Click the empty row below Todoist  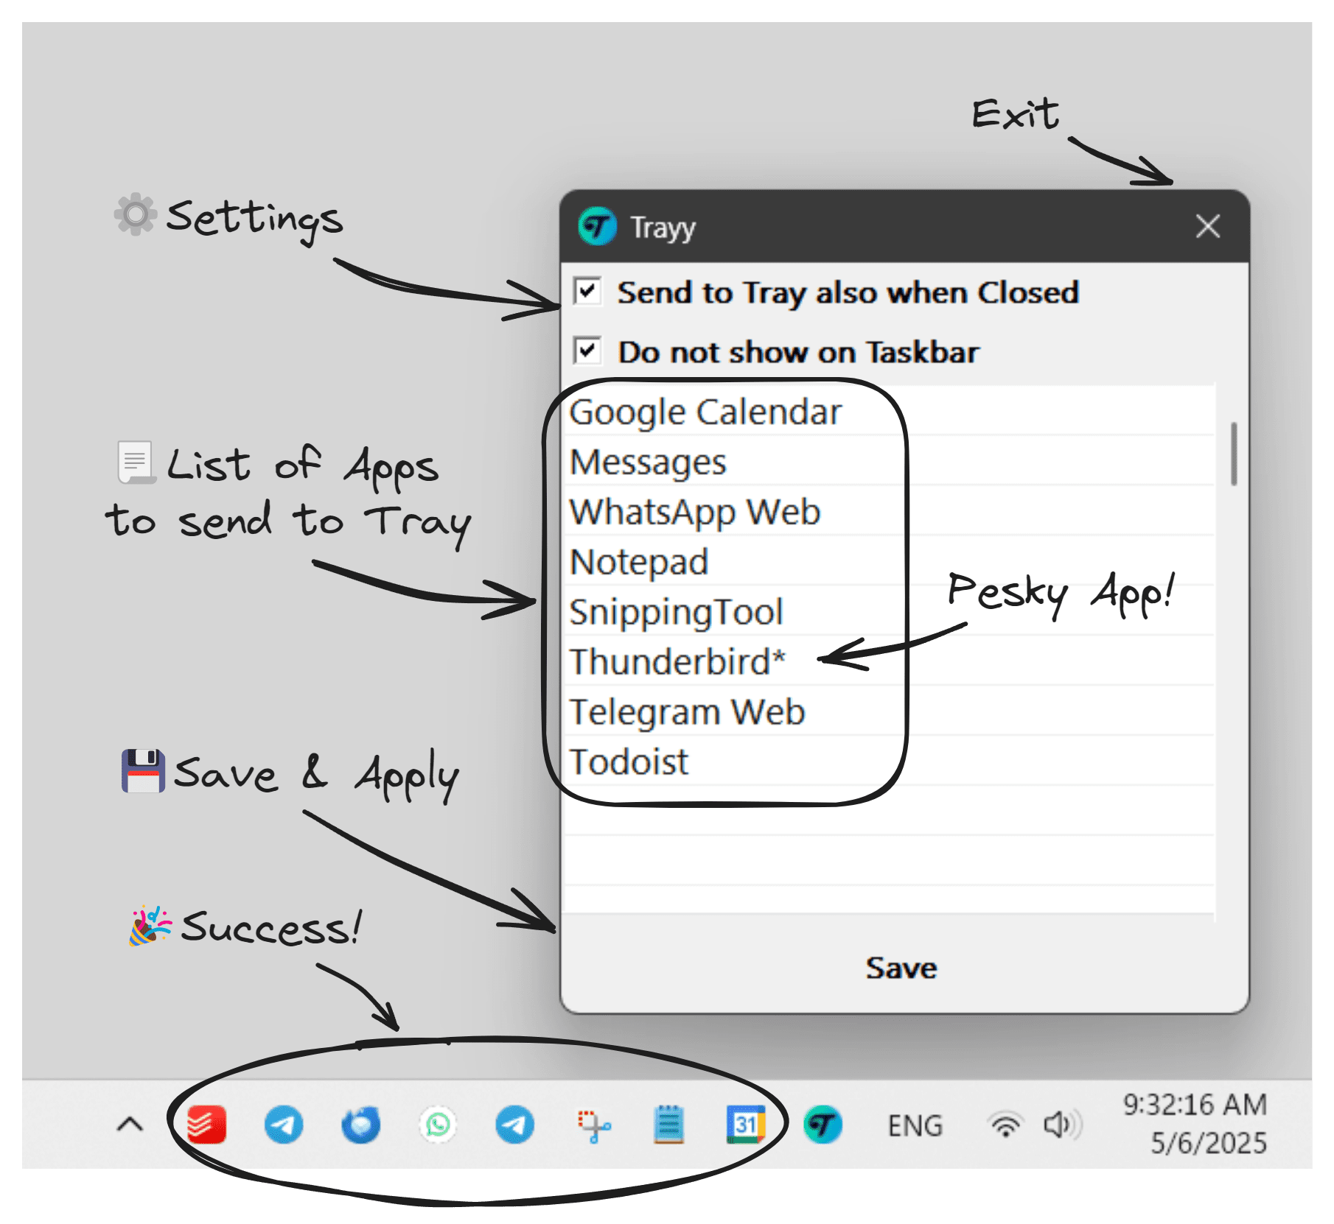coord(888,811)
